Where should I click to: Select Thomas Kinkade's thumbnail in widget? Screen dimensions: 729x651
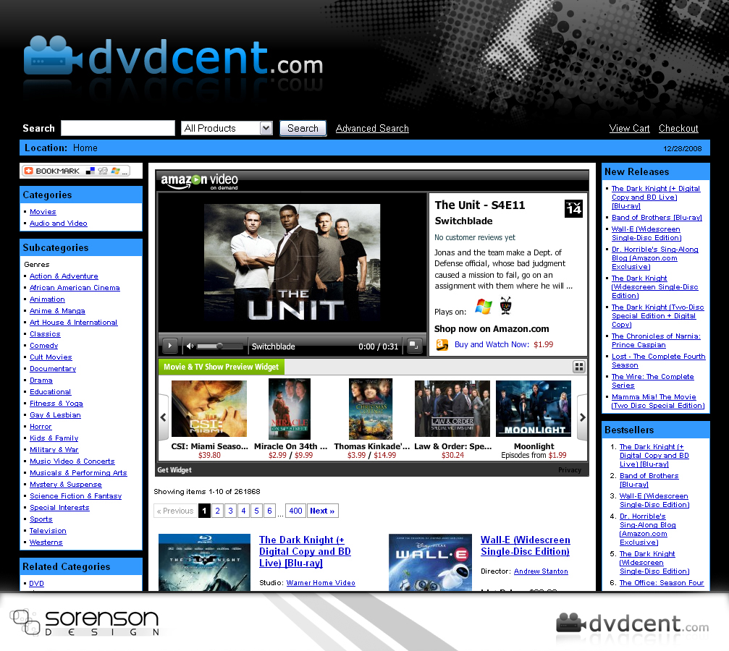(371, 409)
